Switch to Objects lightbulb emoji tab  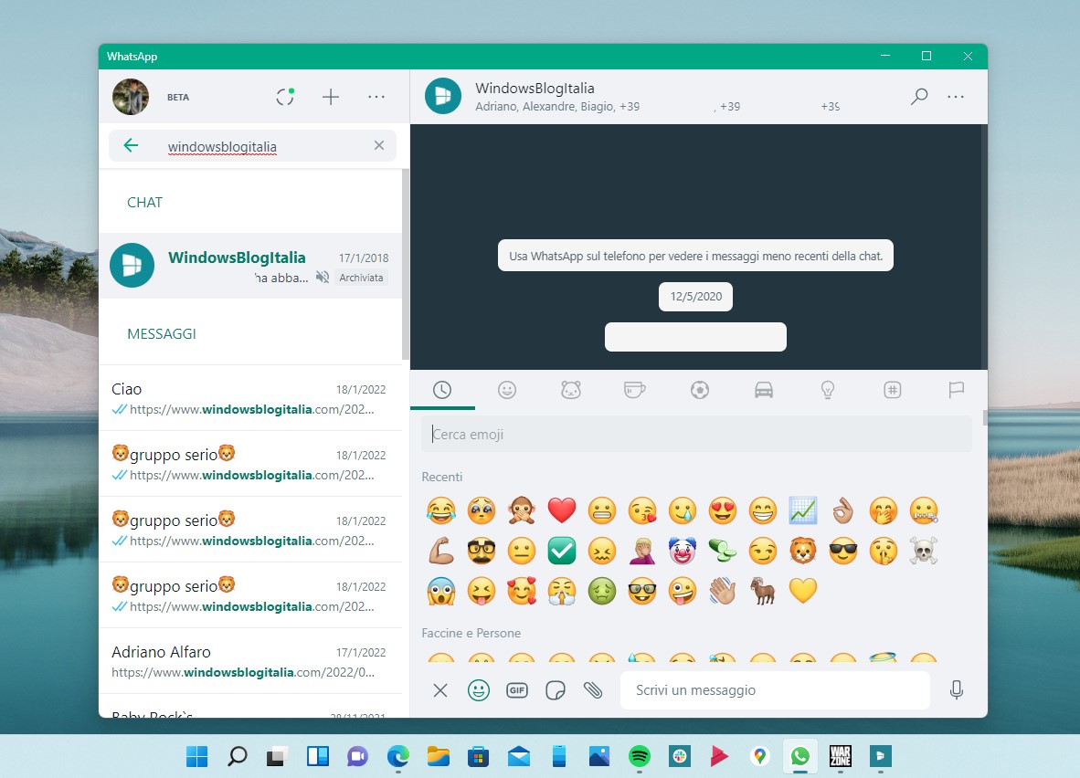point(828,390)
